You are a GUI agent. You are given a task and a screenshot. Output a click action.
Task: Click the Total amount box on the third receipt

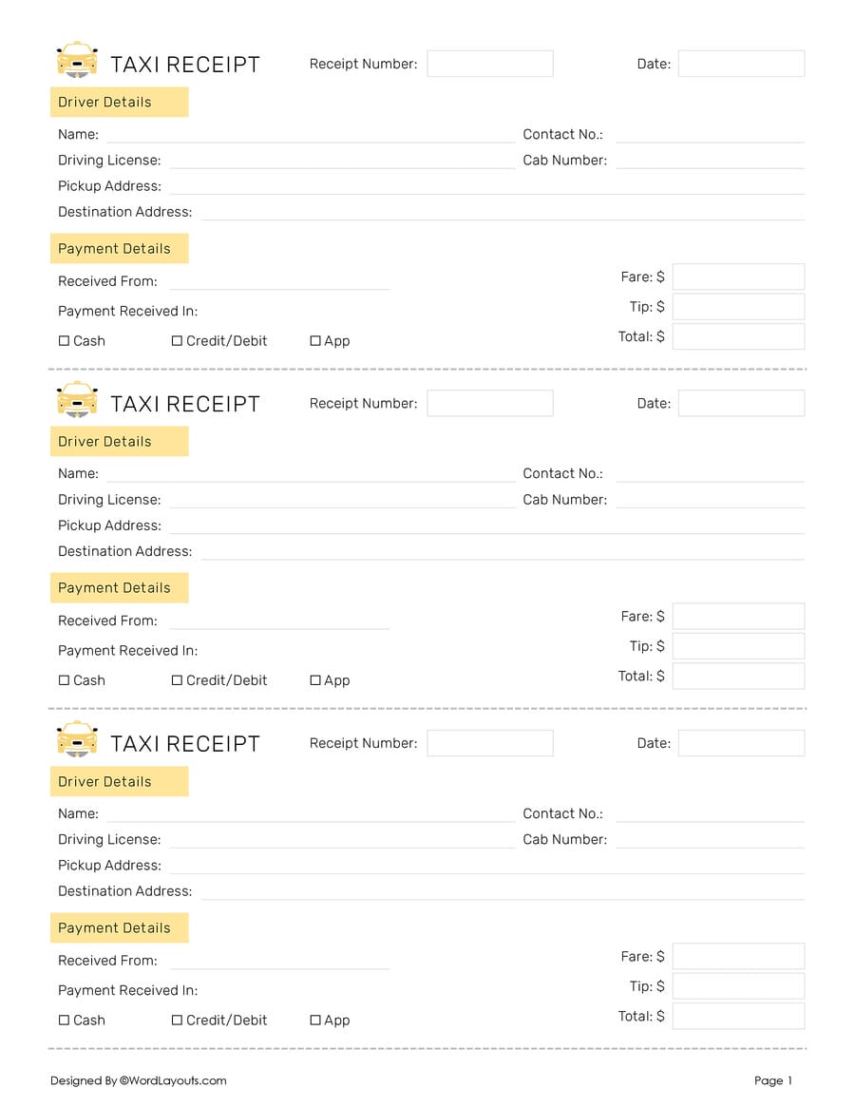coord(738,1016)
